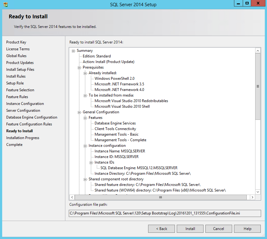Select the Instance Directory row
Image resolution: width=267 pixels, height=239 pixels.
click(x=143, y=174)
